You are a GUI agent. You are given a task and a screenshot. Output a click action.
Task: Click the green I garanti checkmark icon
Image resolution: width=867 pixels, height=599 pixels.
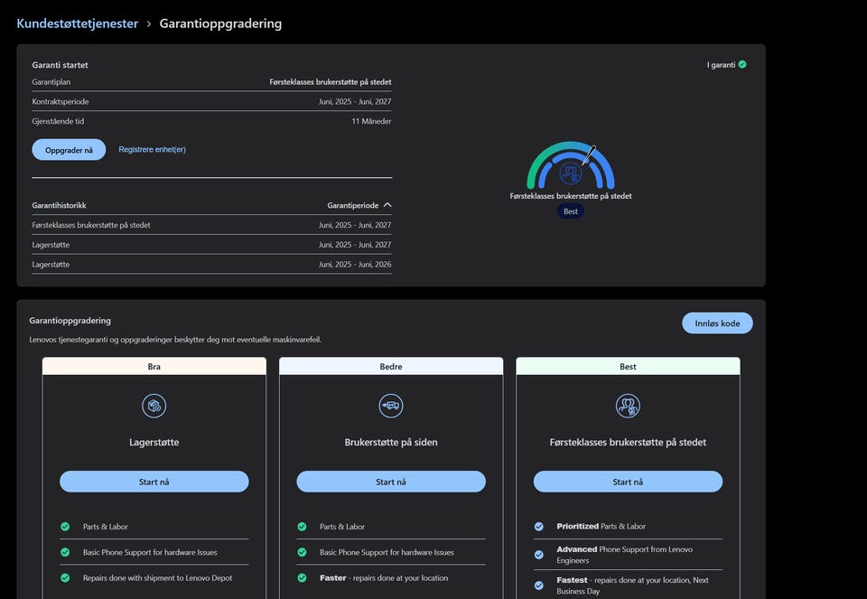742,65
